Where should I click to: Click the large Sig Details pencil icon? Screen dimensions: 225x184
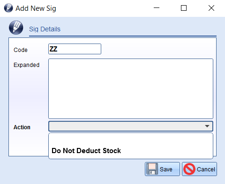pos(16,28)
